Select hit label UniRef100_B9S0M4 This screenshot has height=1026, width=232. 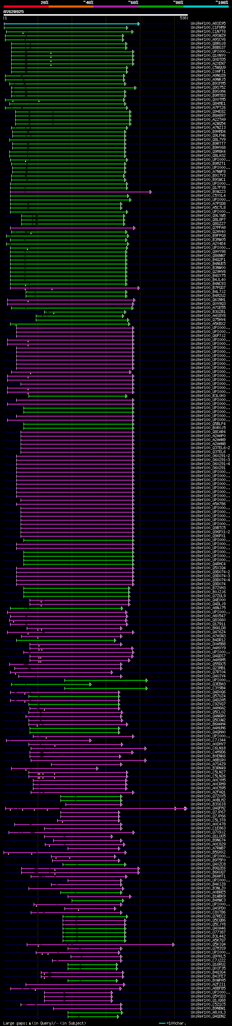pos(208,92)
